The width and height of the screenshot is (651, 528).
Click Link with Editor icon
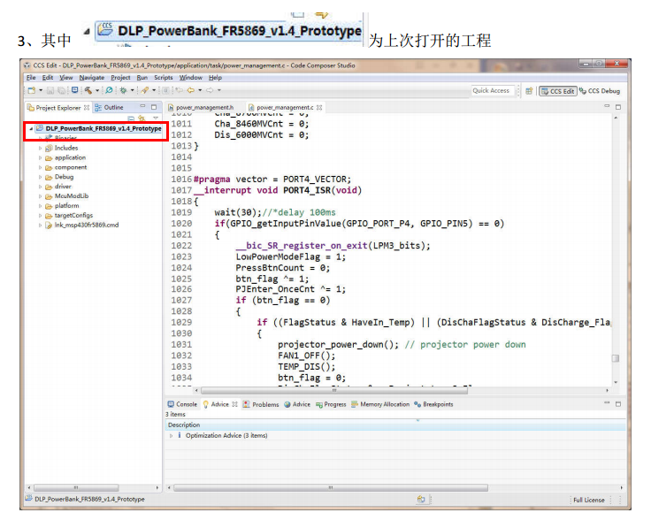(142, 119)
